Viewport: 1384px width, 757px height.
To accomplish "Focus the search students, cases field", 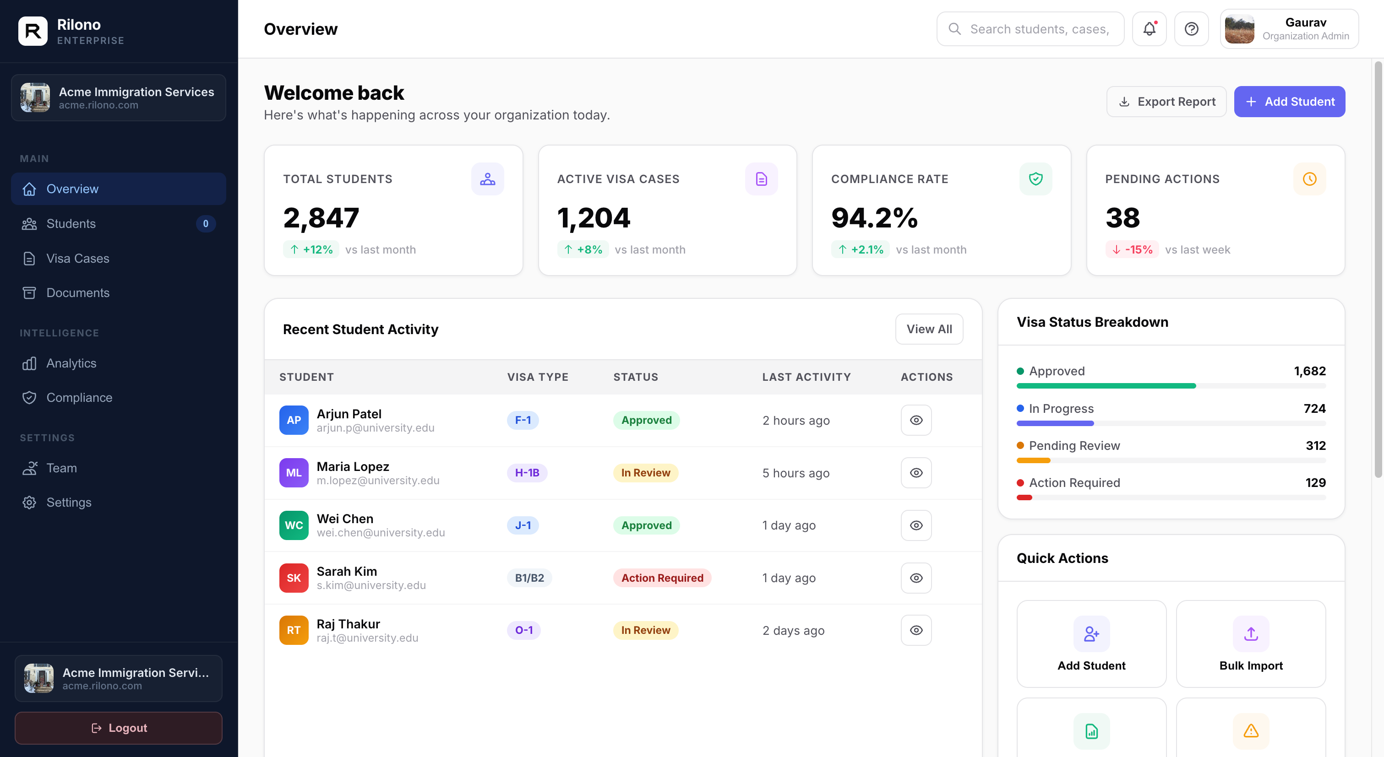I will (x=1030, y=29).
